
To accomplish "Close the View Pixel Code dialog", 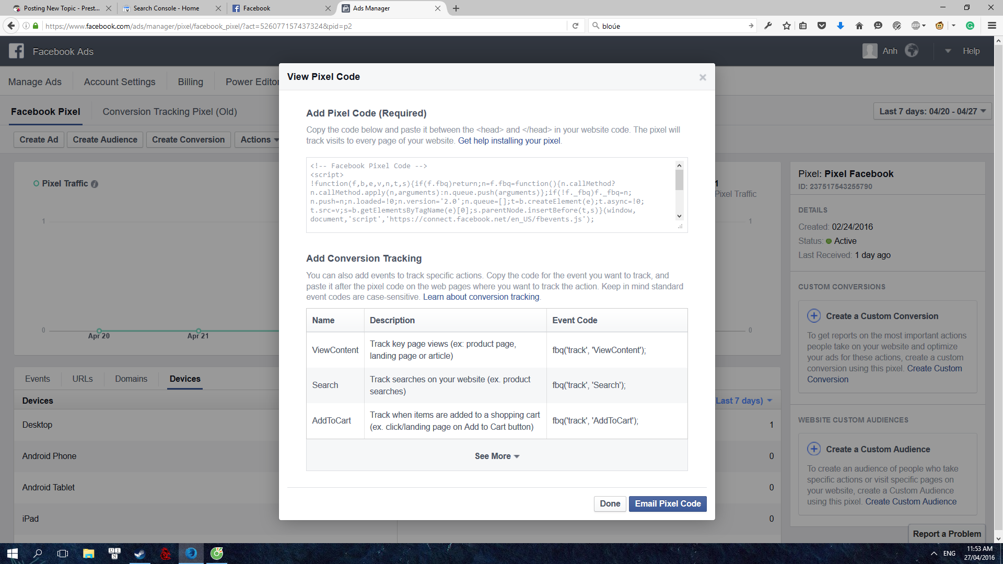I will pyautogui.click(x=703, y=77).
